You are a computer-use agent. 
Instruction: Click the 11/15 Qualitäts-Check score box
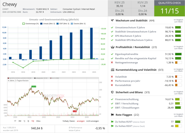coord(170,11)
